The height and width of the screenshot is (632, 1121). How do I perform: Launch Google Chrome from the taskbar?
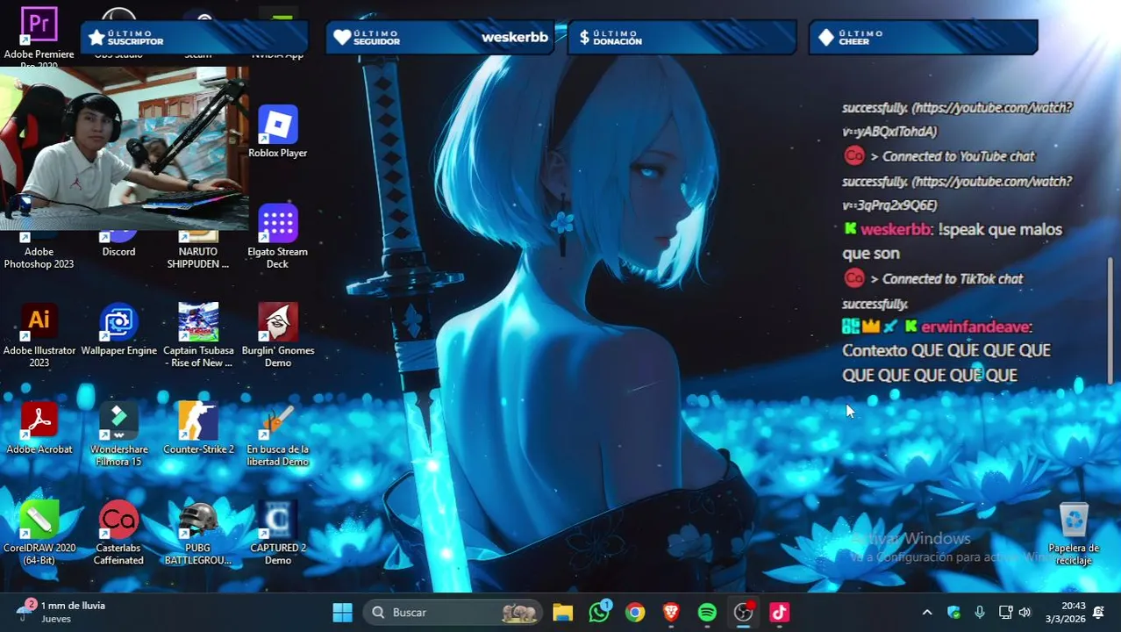pyautogui.click(x=635, y=613)
